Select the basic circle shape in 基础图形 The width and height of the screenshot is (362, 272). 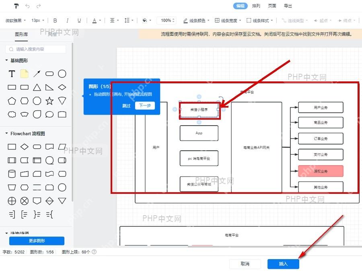click(x=62, y=74)
